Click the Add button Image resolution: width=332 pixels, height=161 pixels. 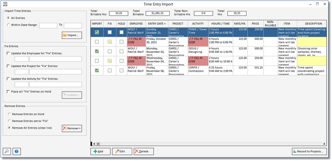pos(100,151)
